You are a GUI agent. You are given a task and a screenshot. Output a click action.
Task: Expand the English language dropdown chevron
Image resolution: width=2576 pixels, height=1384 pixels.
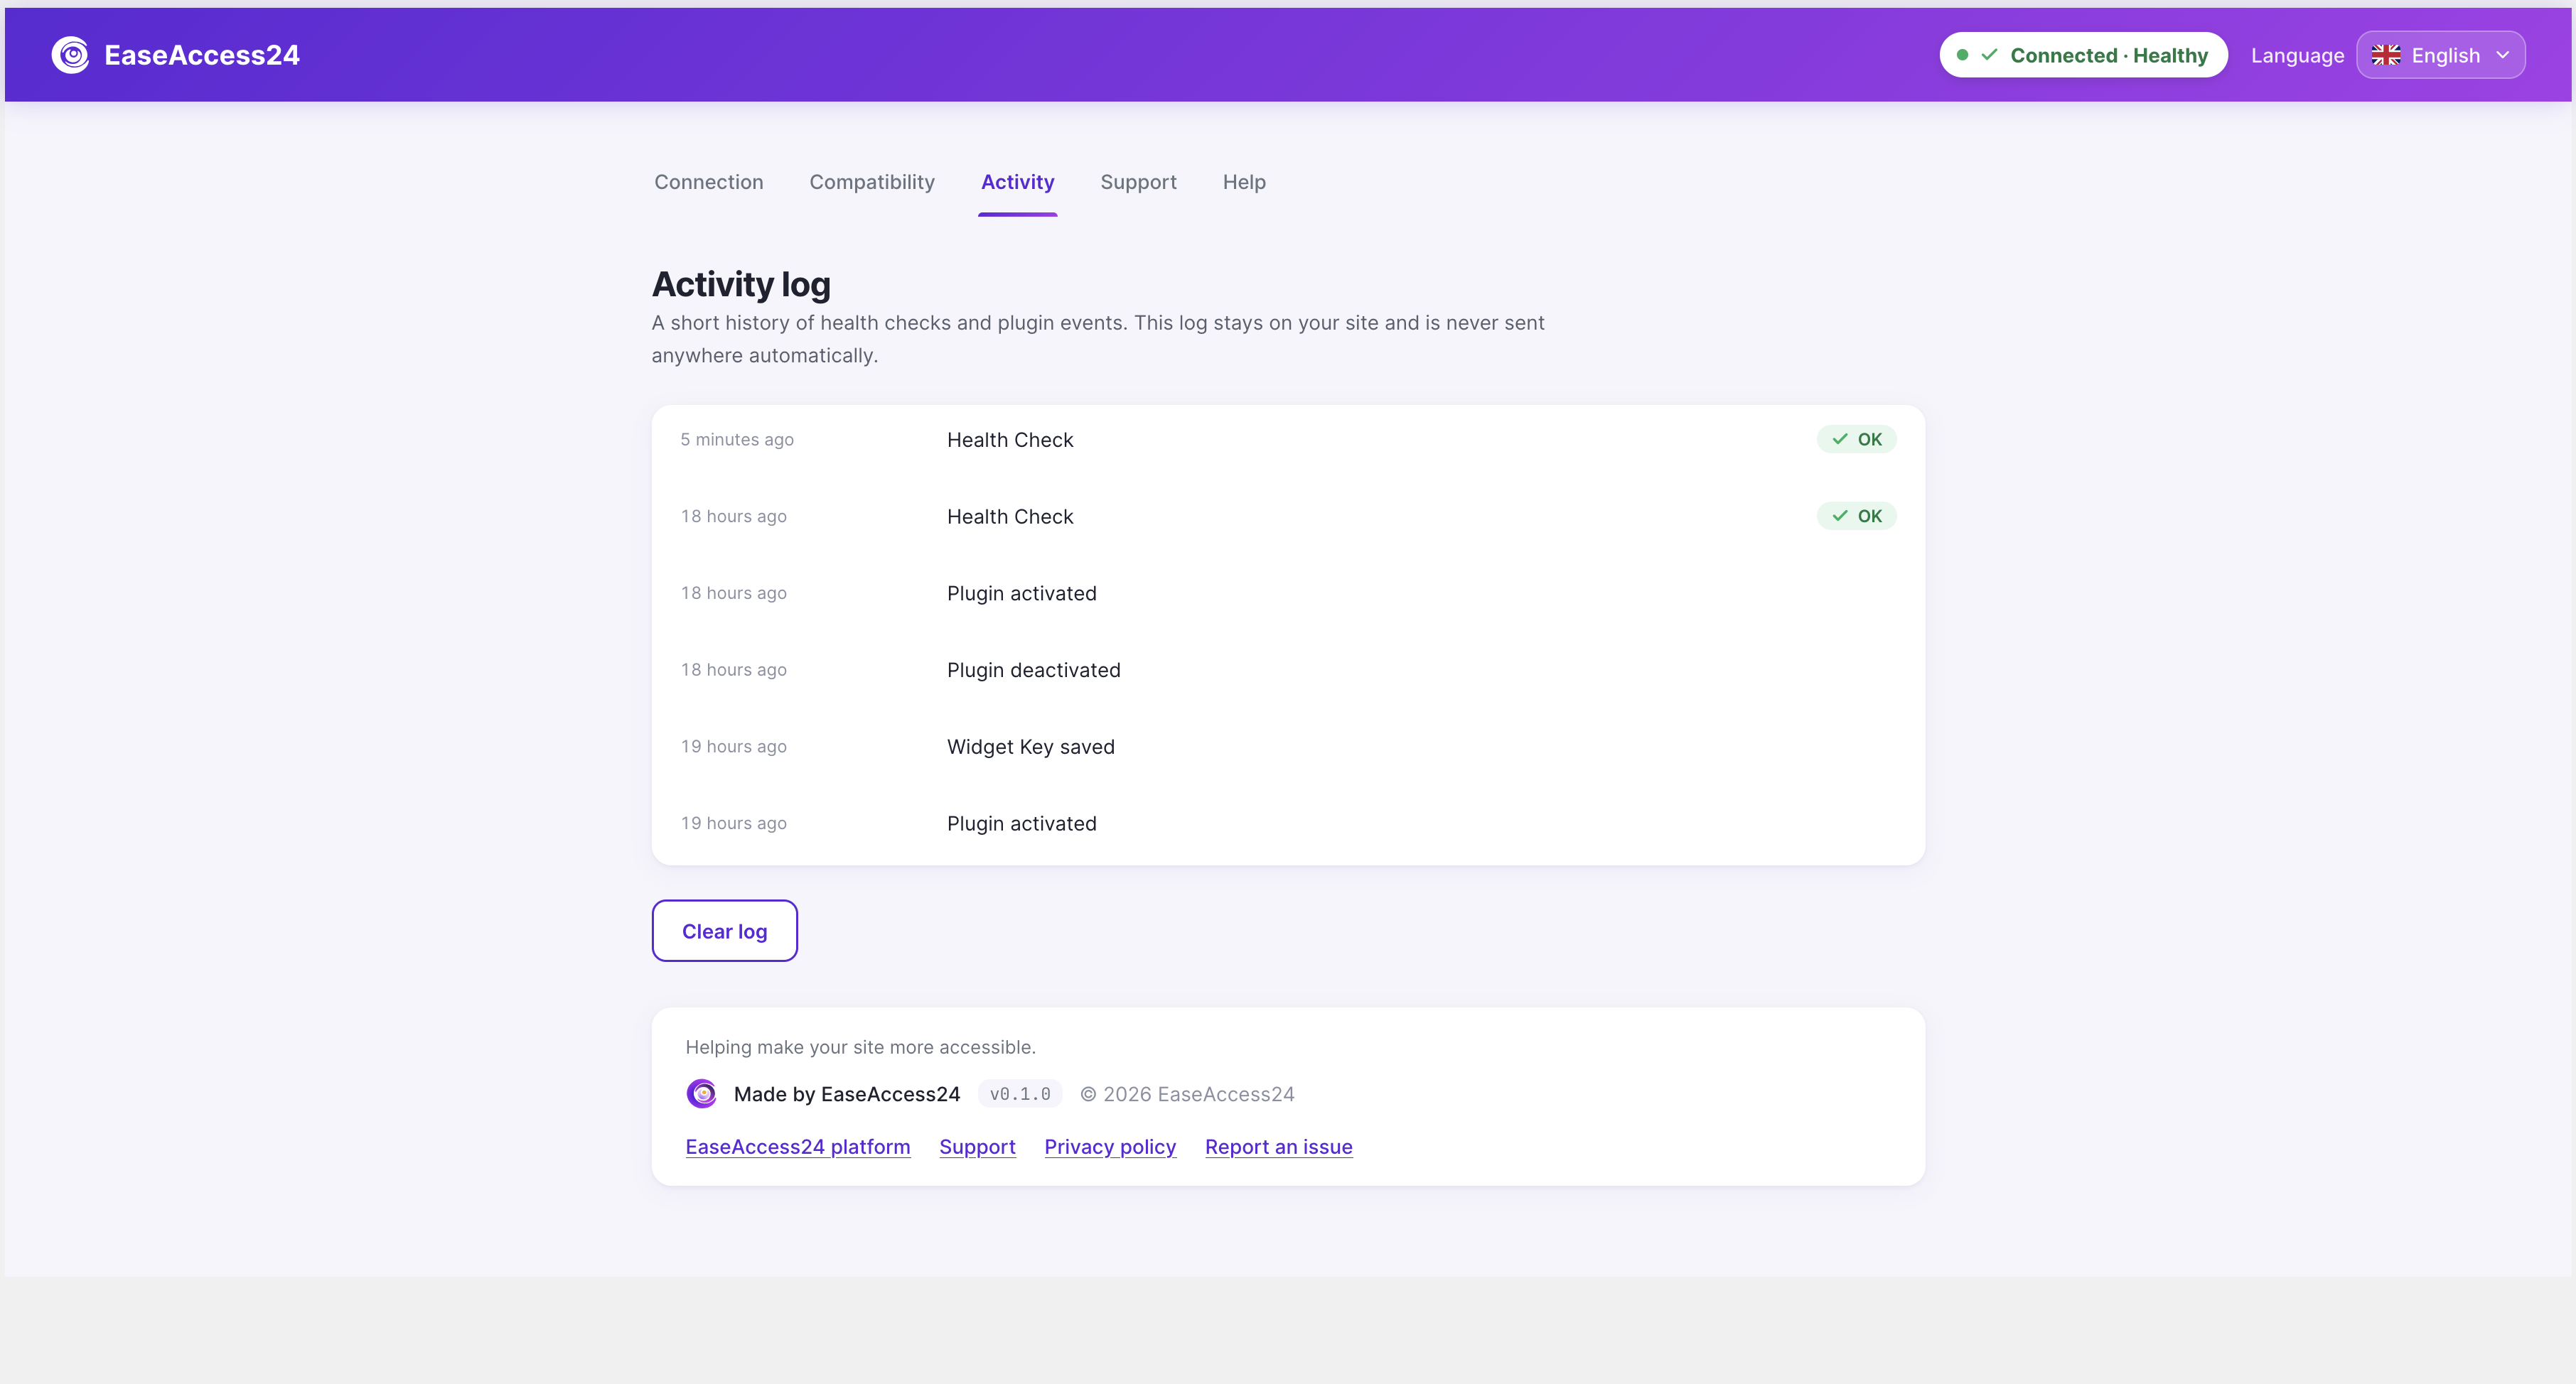[x=2503, y=55]
